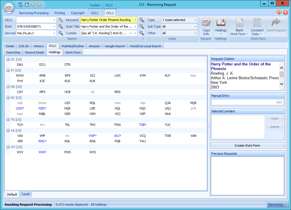Click the Create Work Form button
291x210 pixels.
pyautogui.click(x=247, y=145)
